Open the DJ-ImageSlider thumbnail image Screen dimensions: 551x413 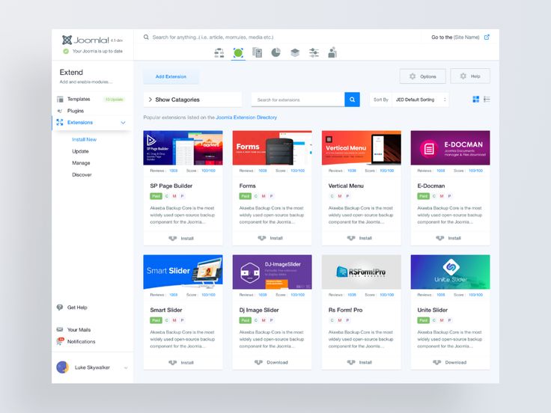pyautogui.click(x=272, y=272)
